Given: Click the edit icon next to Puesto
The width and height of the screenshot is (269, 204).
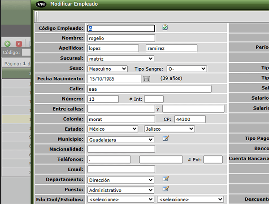Looking at the screenshot, I should pyautogui.click(x=165, y=189).
